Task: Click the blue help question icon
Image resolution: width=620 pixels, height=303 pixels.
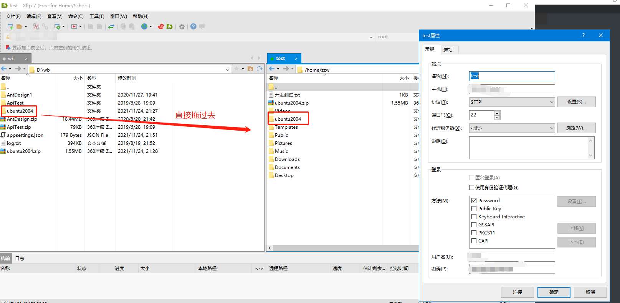Action: [x=193, y=26]
